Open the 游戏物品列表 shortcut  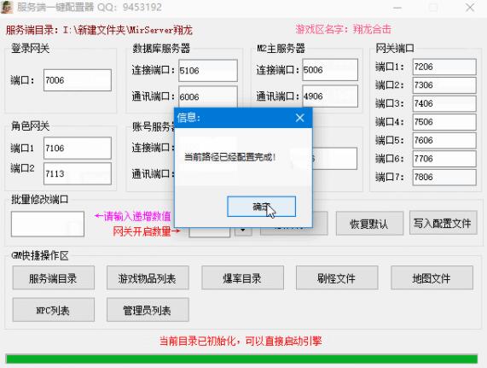[x=148, y=277]
